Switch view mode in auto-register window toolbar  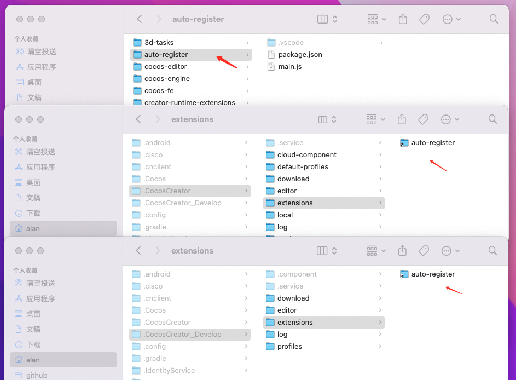coord(327,19)
